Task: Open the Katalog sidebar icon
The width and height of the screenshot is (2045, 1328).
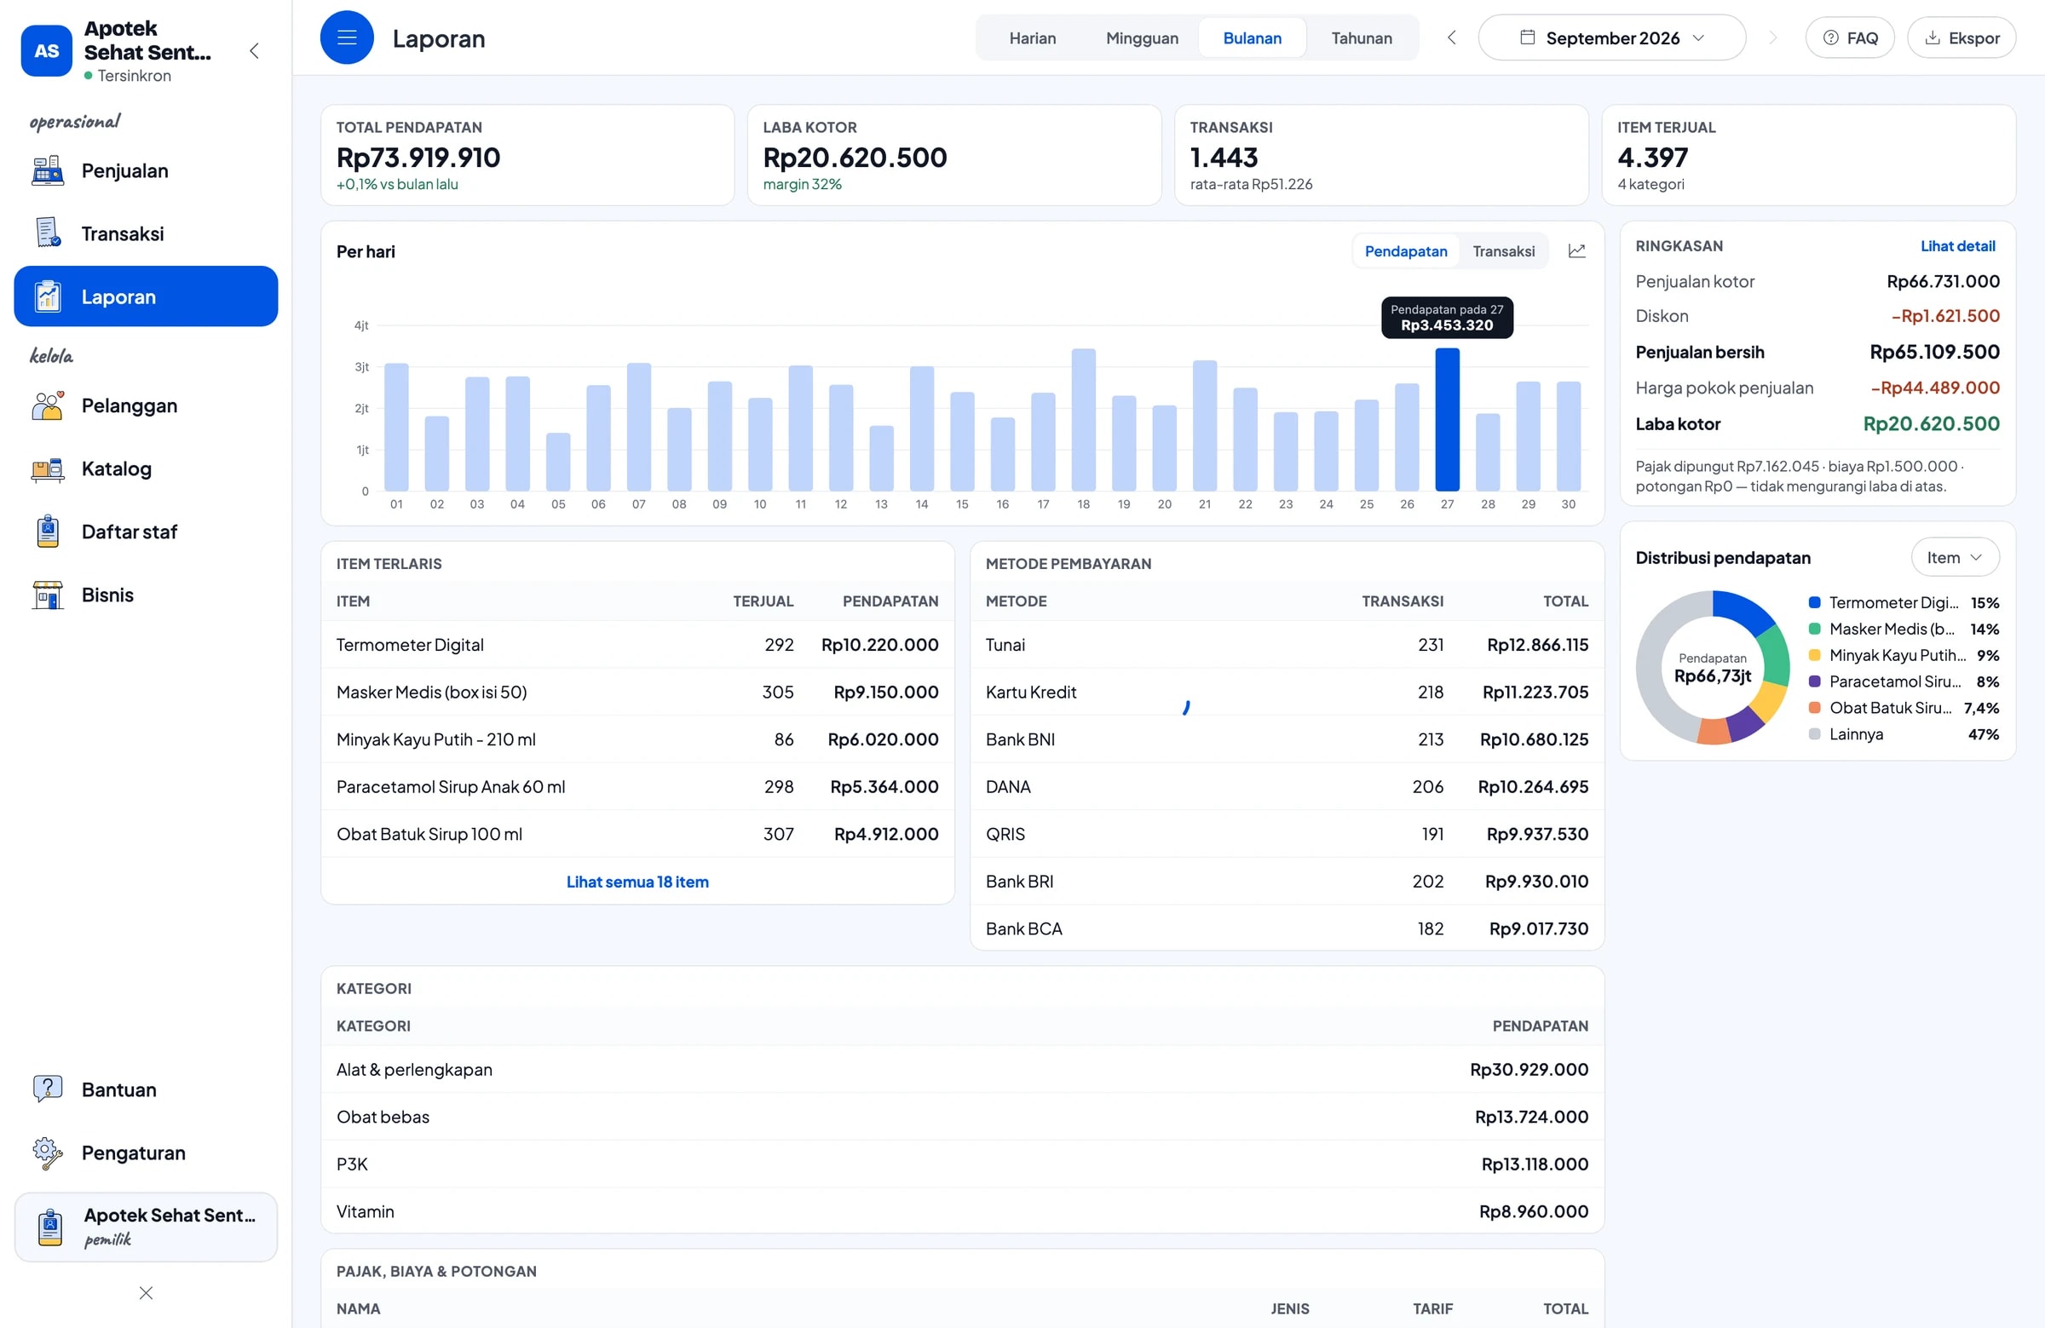Action: [47, 469]
